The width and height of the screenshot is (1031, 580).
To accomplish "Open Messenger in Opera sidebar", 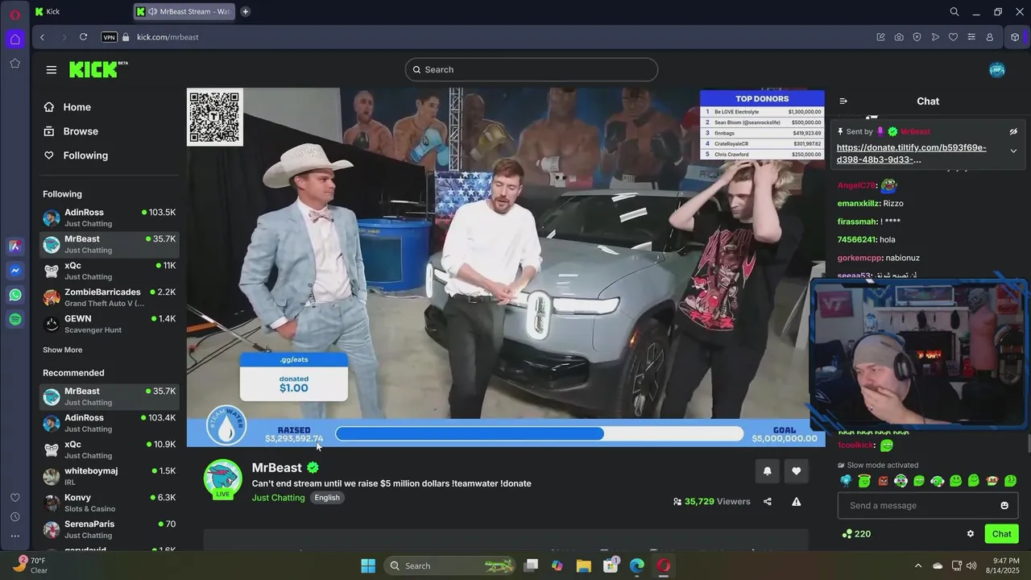I will [15, 271].
